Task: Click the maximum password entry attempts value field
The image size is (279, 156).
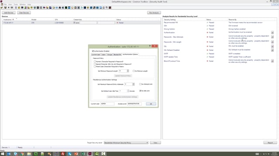Action: coord(129,84)
